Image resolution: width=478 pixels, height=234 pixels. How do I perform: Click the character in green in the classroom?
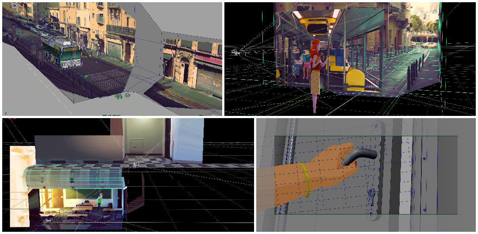coord(100,200)
